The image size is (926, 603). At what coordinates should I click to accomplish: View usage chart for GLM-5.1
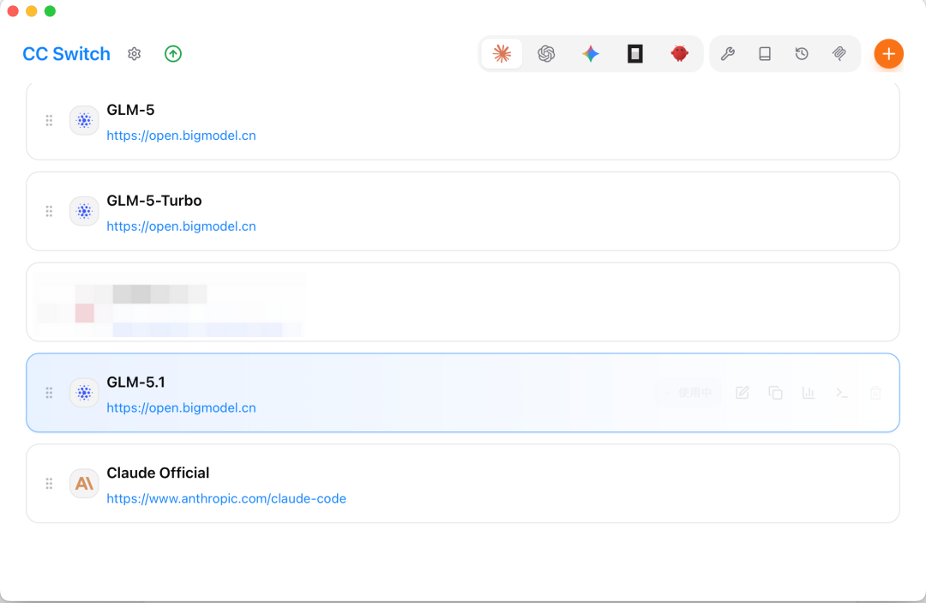click(809, 393)
